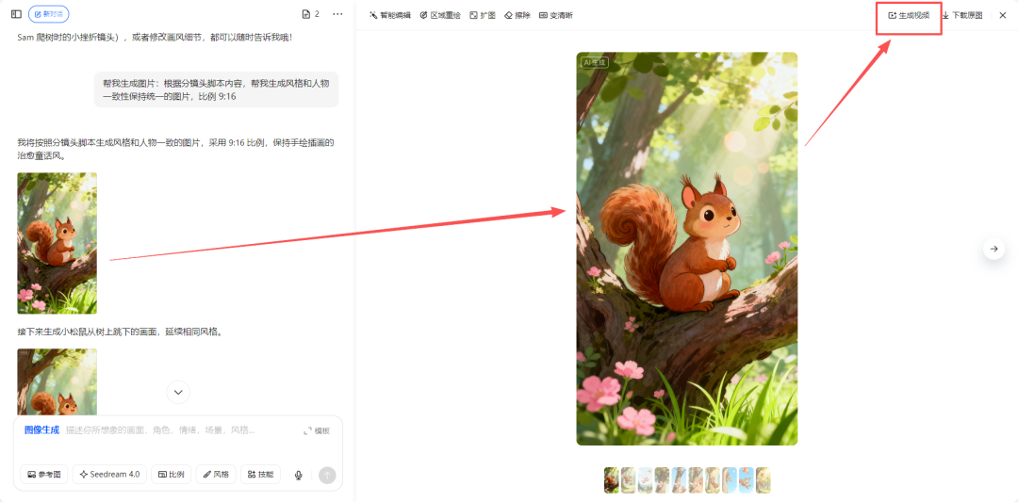Select the 擦除 eraser tool
The width and height of the screenshot is (1018, 502).
[517, 15]
